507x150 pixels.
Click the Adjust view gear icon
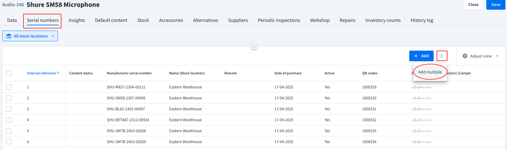(x=465, y=56)
